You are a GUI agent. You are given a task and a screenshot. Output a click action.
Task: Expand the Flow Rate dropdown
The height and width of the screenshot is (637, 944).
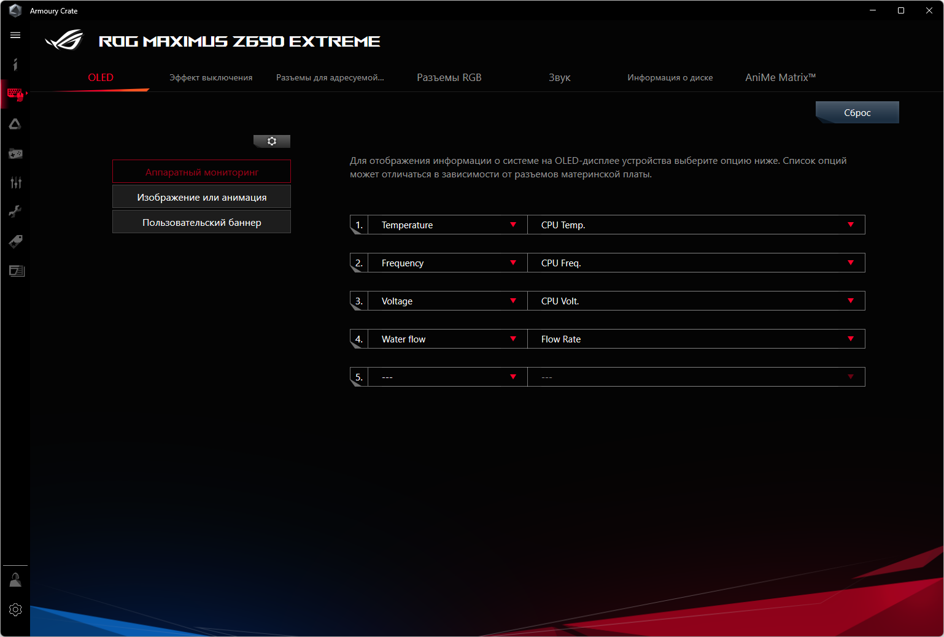696,339
